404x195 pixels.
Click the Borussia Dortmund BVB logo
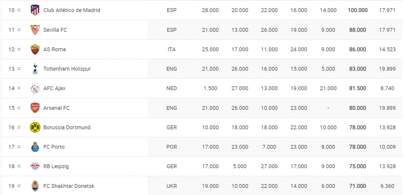point(35,127)
